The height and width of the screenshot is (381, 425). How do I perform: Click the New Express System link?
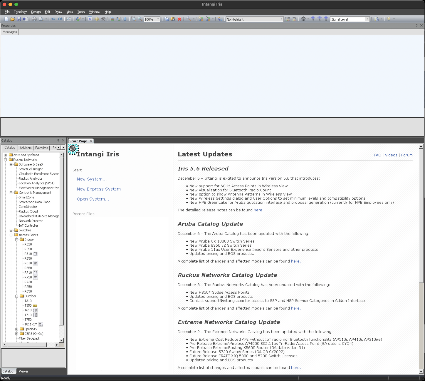coord(99,189)
